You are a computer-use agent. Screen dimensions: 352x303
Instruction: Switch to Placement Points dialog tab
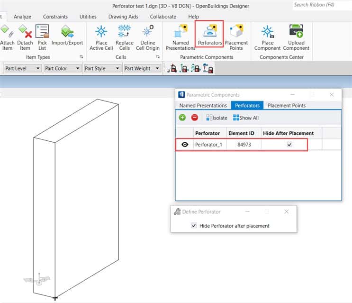pyautogui.click(x=287, y=105)
